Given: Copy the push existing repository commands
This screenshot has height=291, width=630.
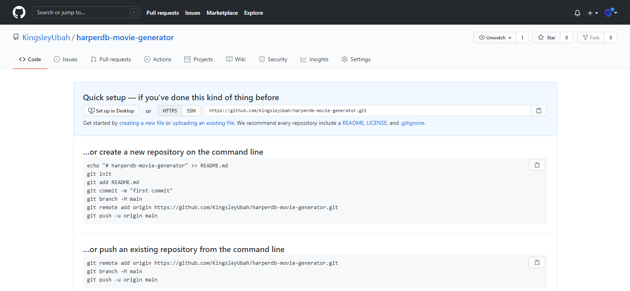Looking at the screenshot, I should click(537, 262).
